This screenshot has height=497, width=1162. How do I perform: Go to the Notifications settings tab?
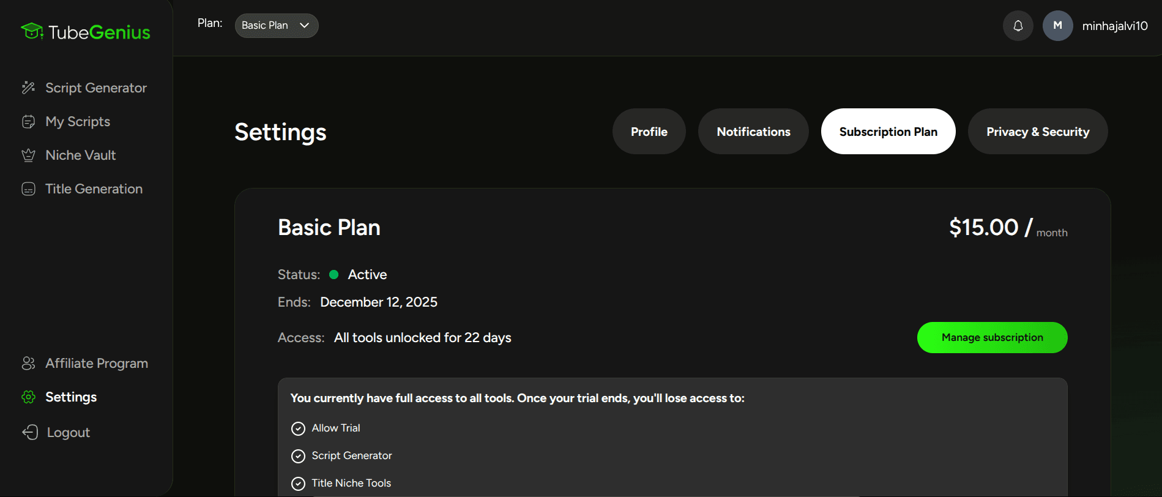tap(753, 132)
